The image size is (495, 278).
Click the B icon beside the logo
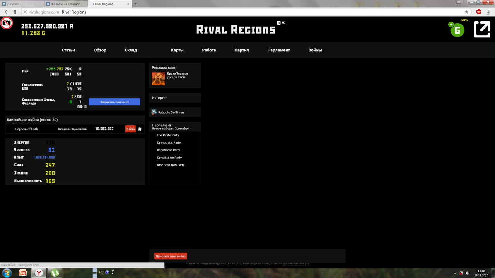pos(279,23)
